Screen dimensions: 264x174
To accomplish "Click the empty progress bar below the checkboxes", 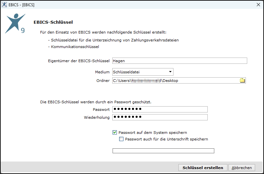I will point(163,151).
